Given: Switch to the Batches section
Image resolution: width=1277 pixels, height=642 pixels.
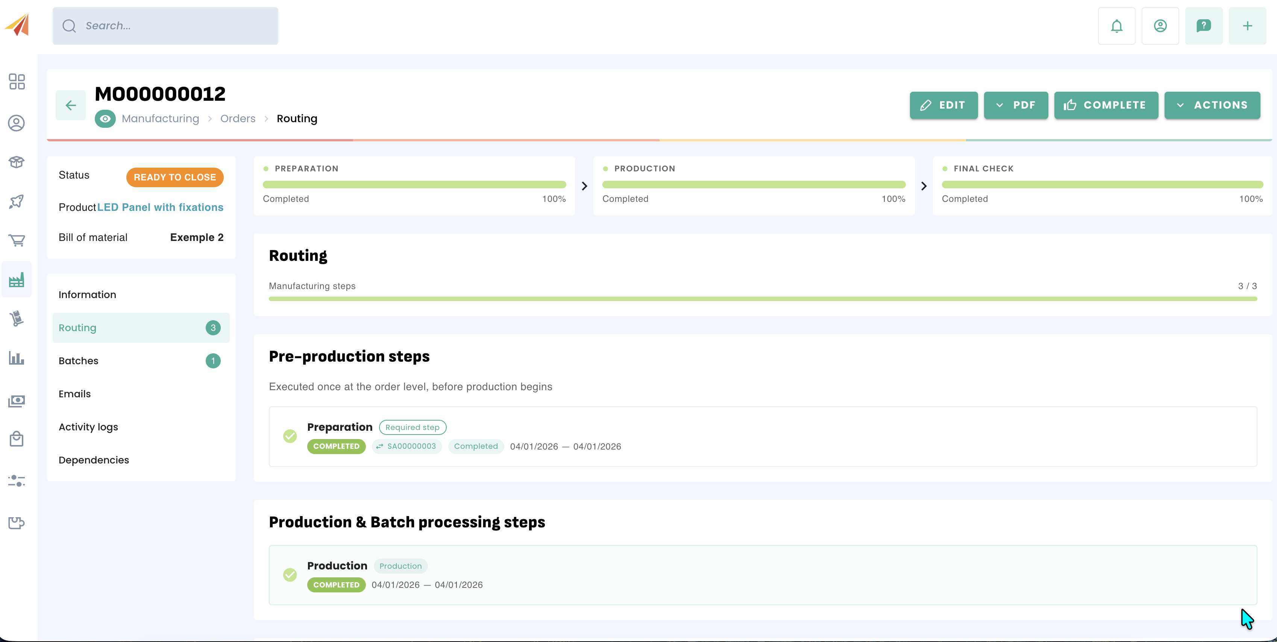Looking at the screenshot, I should [x=79, y=360].
